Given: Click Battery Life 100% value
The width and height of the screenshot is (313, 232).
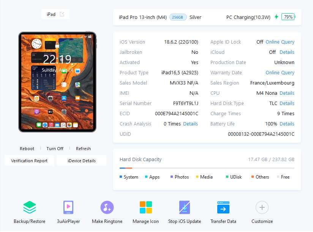Looking at the screenshot, I should point(271,124).
